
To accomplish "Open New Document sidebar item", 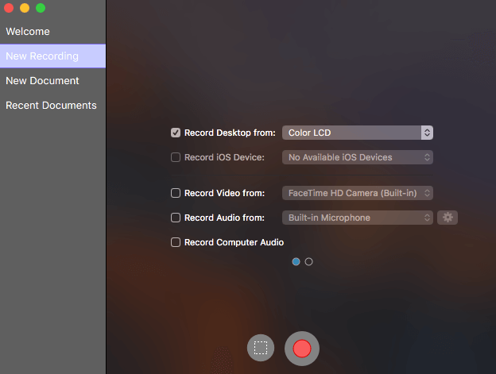I will [x=52, y=80].
